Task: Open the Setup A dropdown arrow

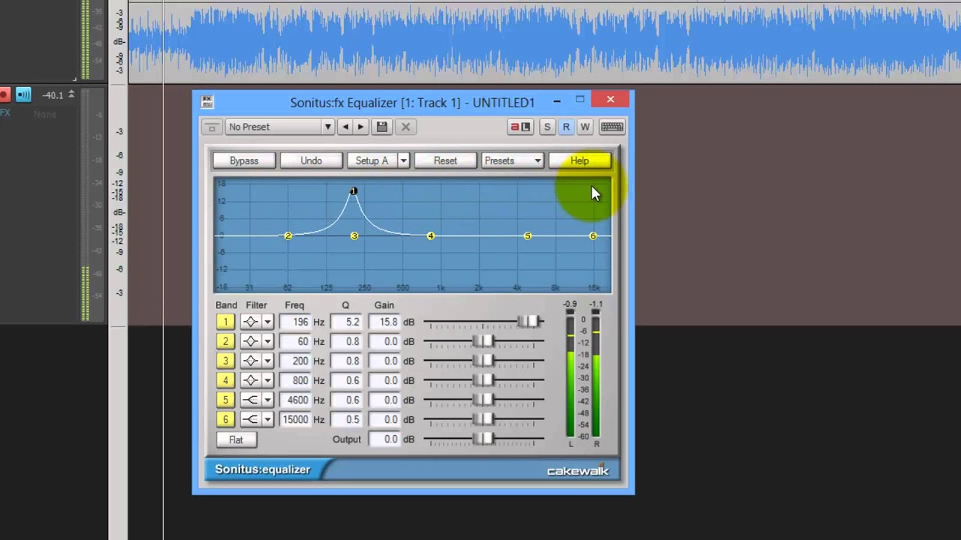Action: pyautogui.click(x=403, y=160)
